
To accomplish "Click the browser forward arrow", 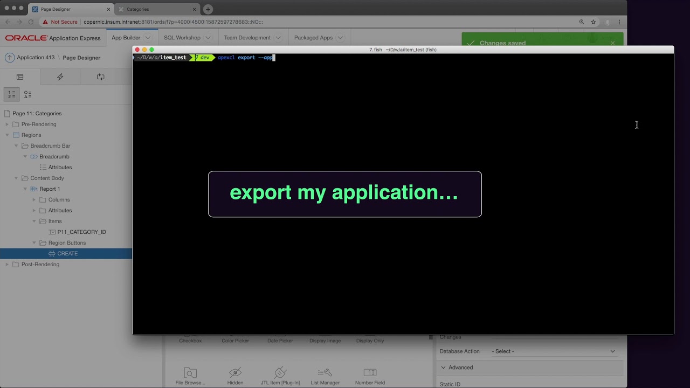I will click(x=19, y=22).
